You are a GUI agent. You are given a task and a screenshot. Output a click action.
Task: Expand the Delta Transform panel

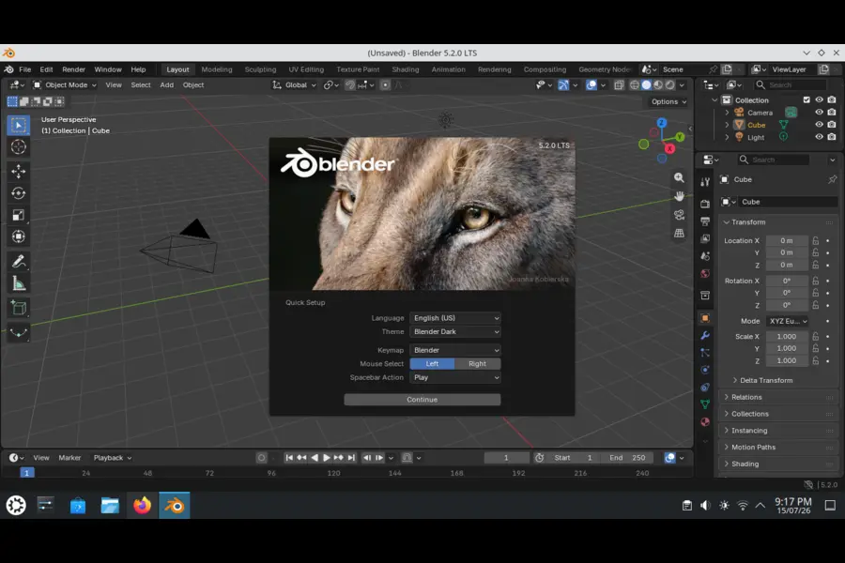[x=766, y=380]
